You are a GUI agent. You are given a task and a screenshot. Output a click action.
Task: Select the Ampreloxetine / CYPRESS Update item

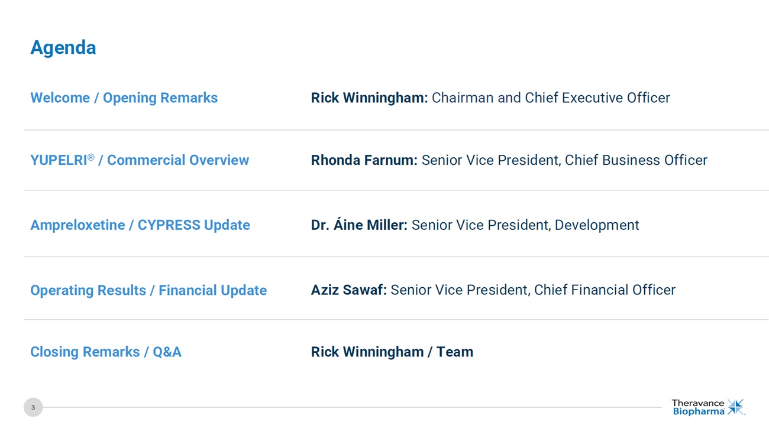(140, 225)
